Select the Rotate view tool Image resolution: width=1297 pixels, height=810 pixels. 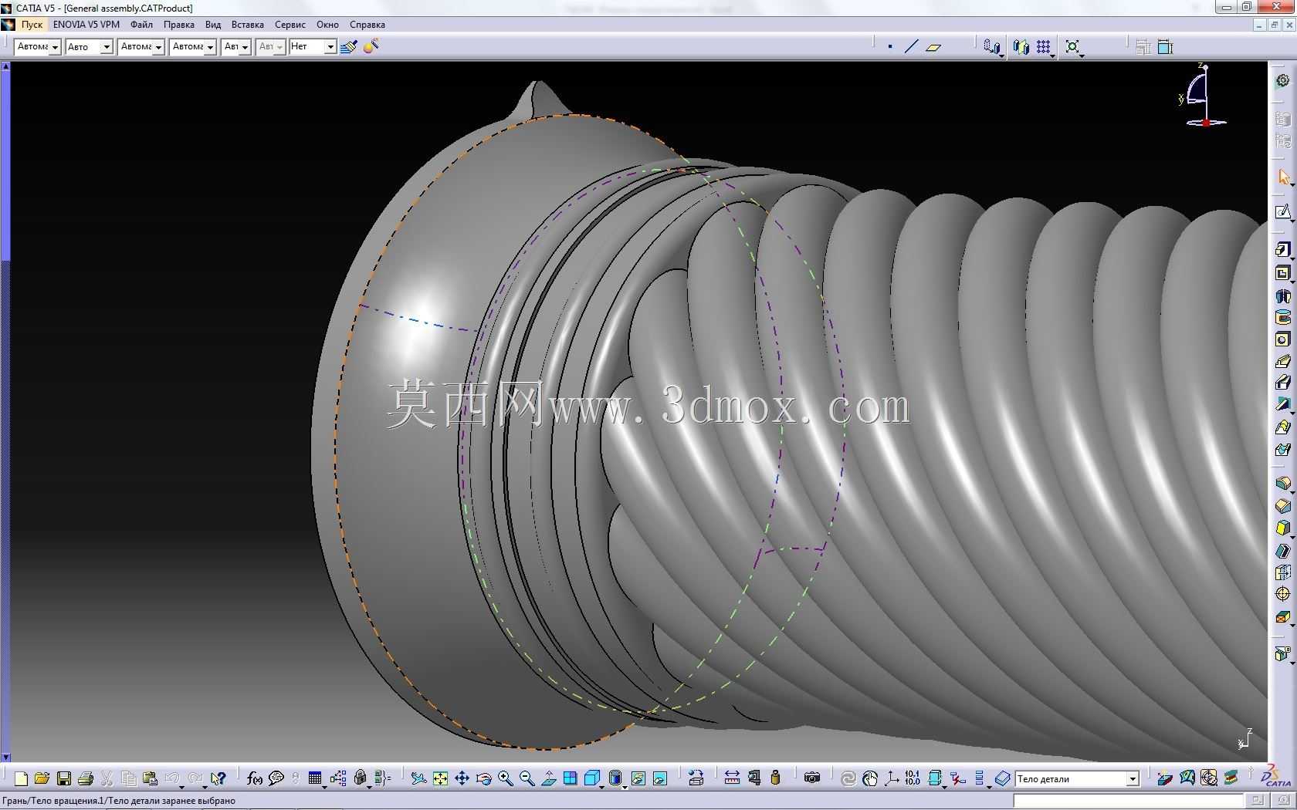pos(483,778)
